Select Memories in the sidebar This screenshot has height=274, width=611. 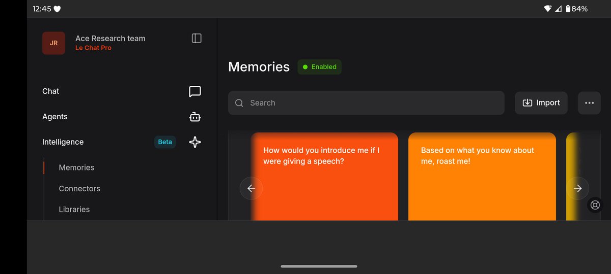click(x=76, y=167)
